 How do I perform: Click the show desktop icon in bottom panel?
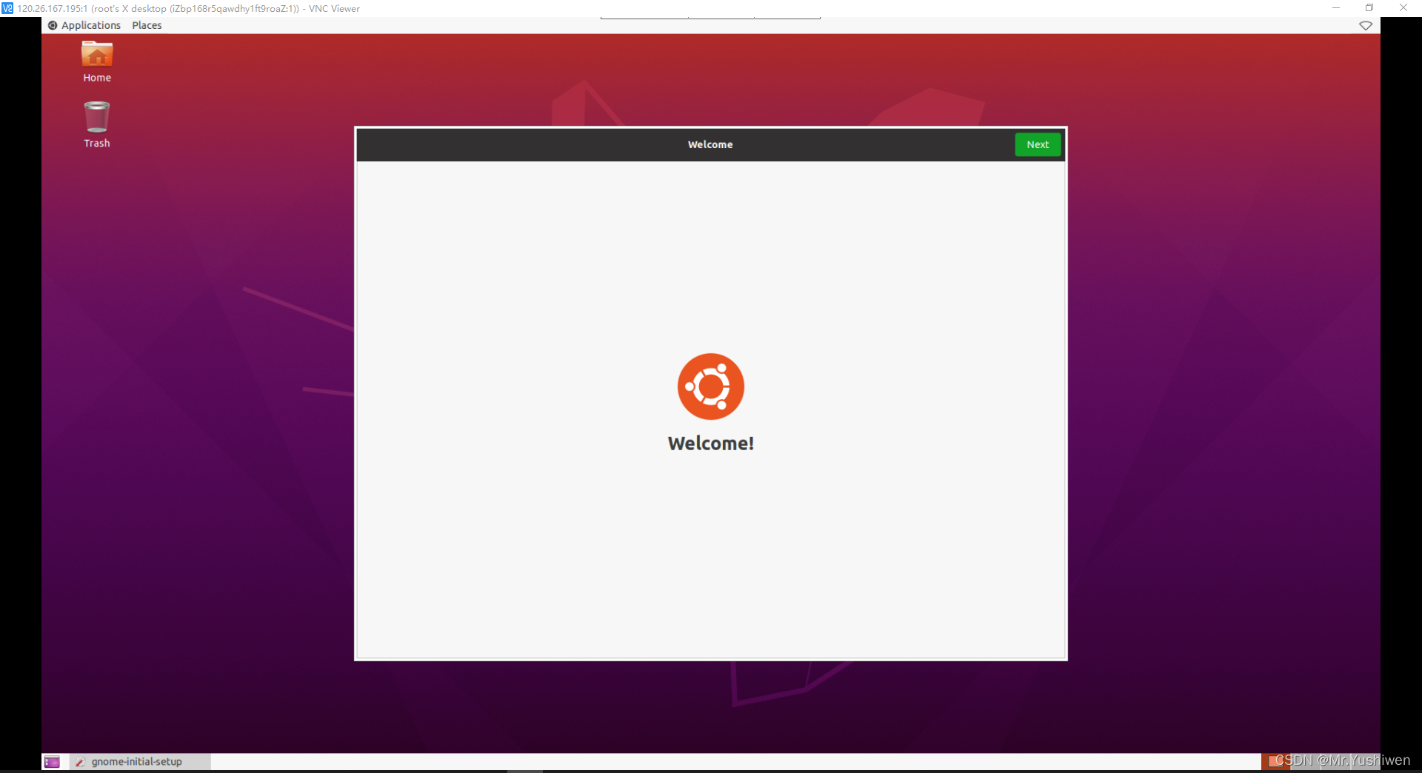coord(52,761)
